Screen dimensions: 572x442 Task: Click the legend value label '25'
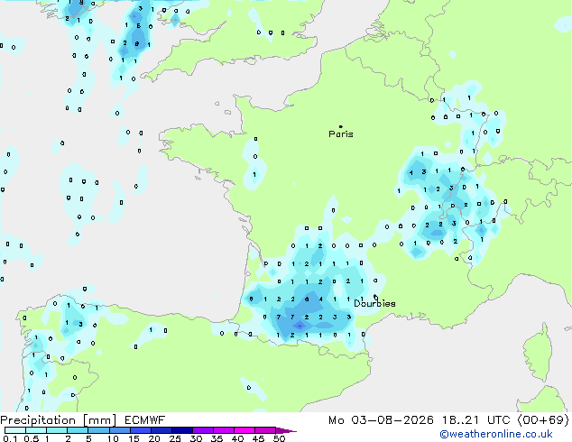(175, 438)
